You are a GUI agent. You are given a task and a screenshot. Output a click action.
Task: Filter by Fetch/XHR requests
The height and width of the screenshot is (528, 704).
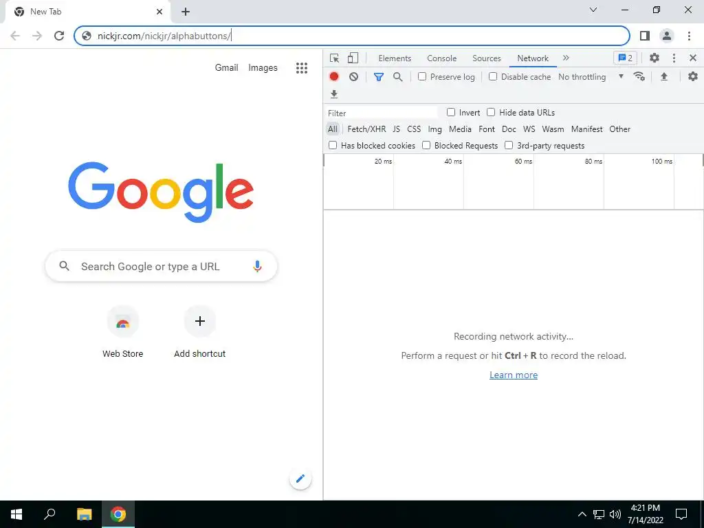click(x=366, y=129)
